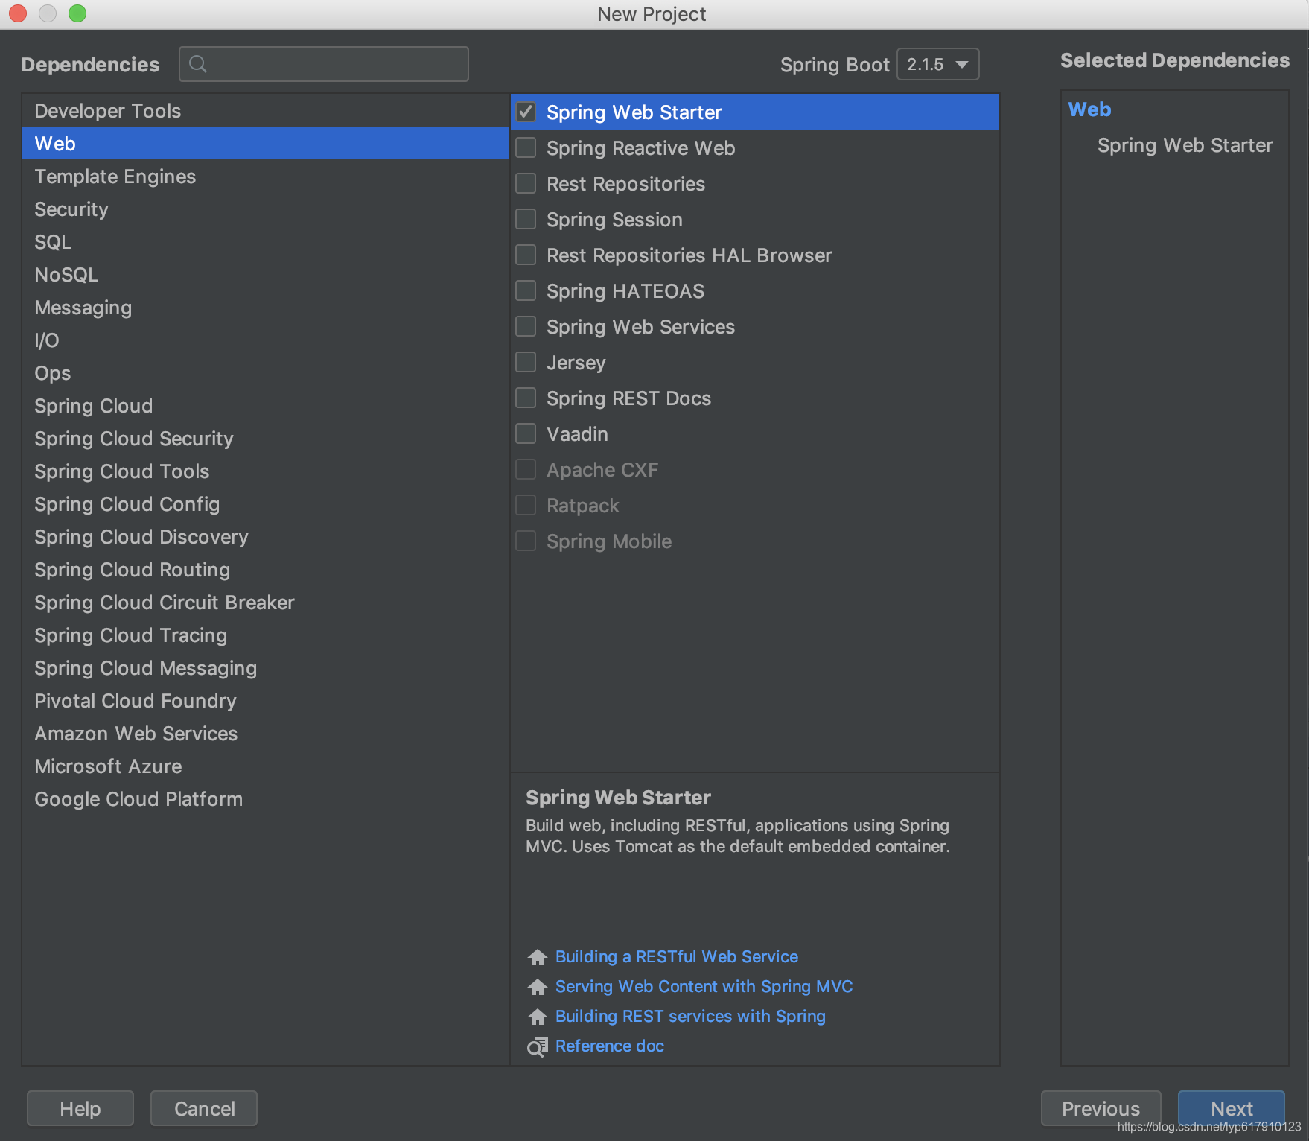The width and height of the screenshot is (1309, 1141).
Task: Click the Help button
Action: click(80, 1108)
